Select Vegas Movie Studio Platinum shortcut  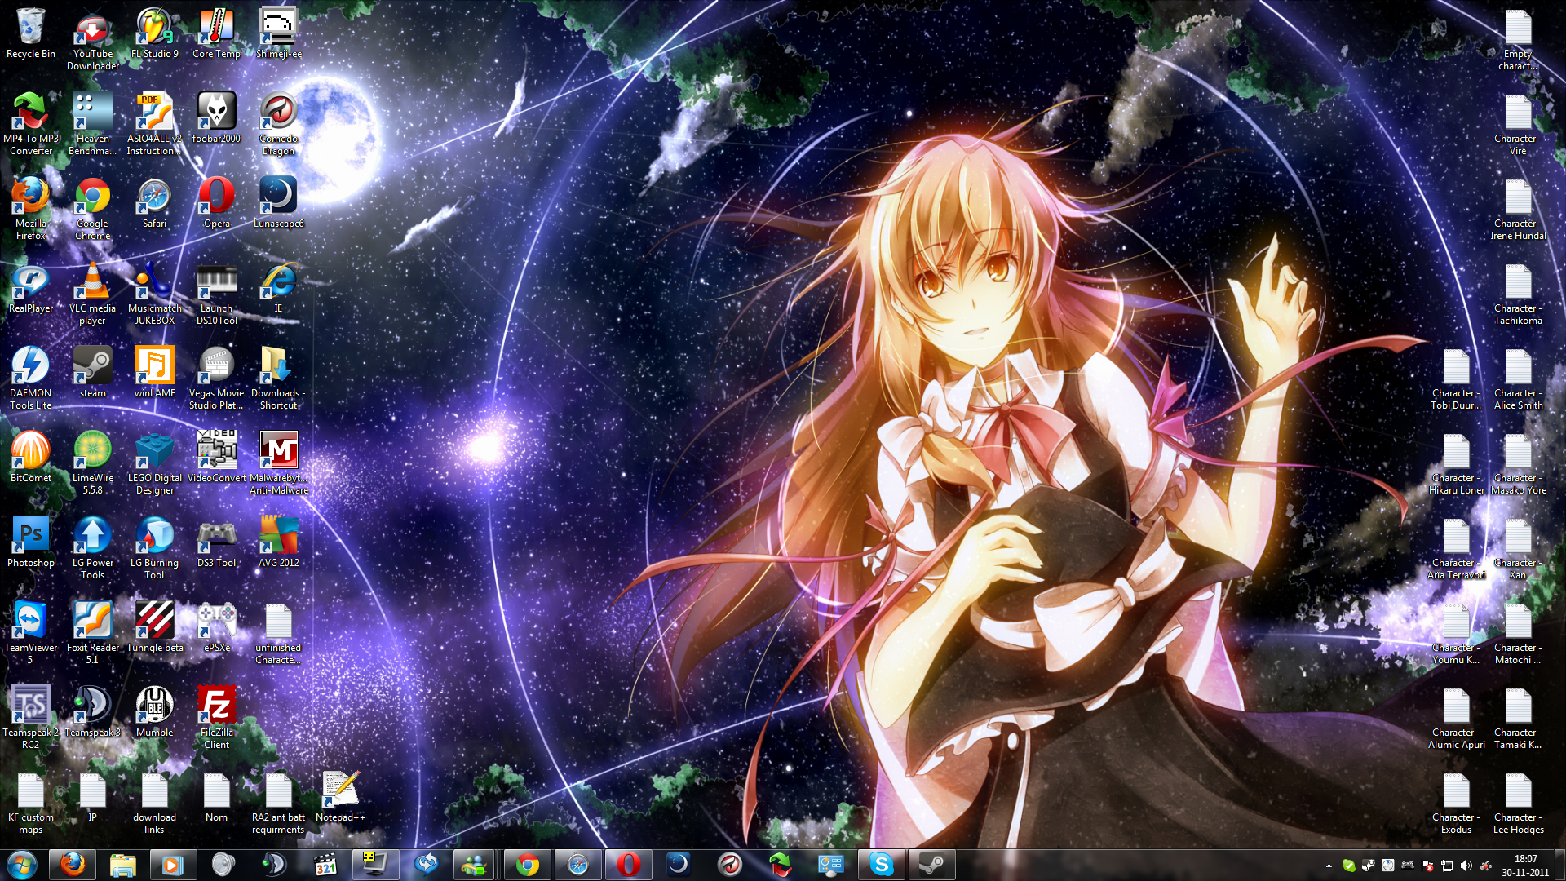click(217, 378)
